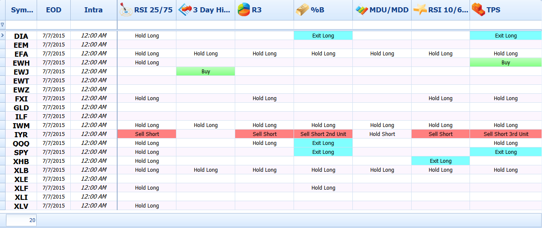This screenshot has width=542, height=228.
Task: Click IYR's Sell Short 2nd Unit cell
Action: click(x=323, y=134)
